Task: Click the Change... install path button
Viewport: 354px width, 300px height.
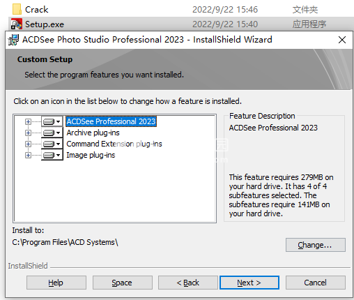Action: [x=316, y=245]
